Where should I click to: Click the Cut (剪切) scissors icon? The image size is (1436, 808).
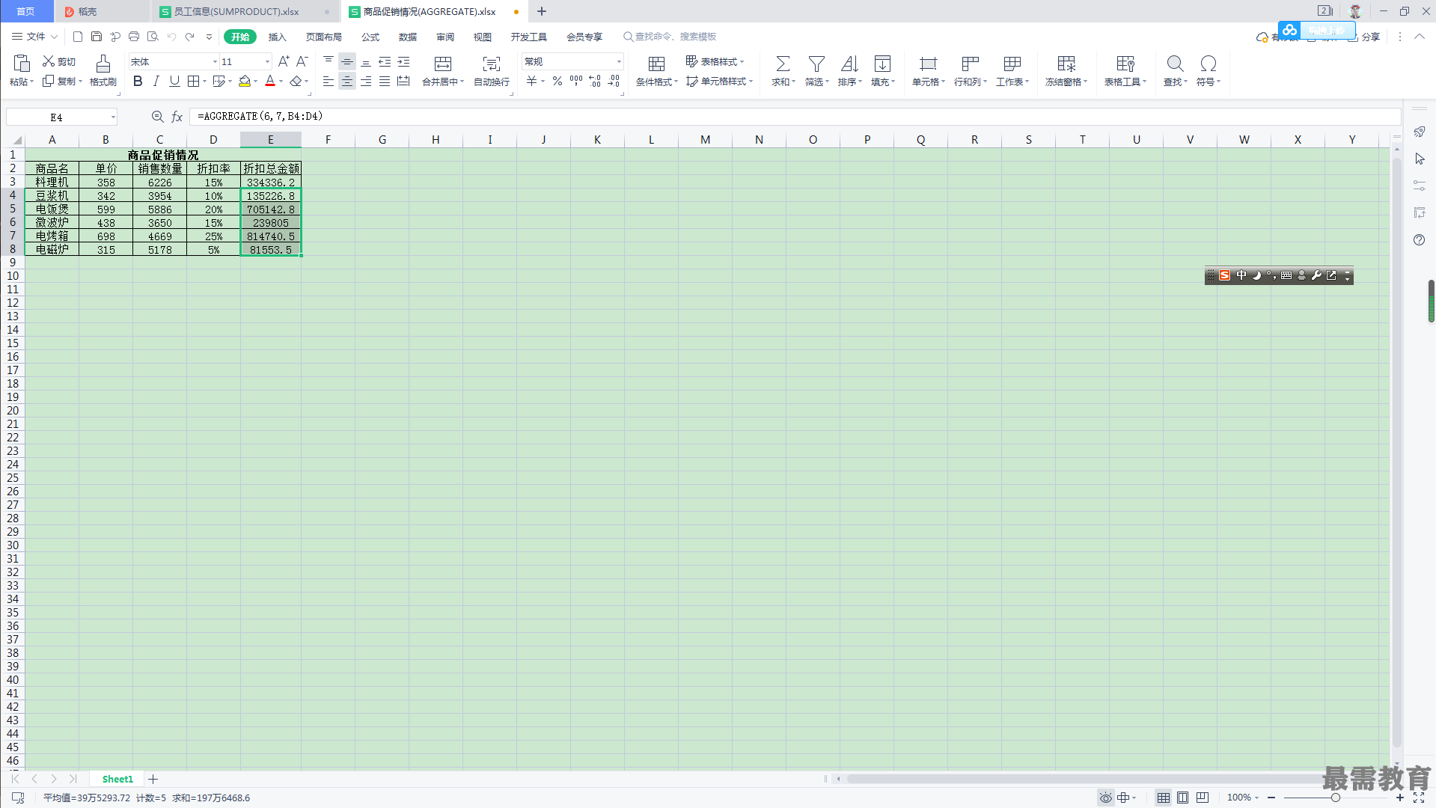coord(49,61)
